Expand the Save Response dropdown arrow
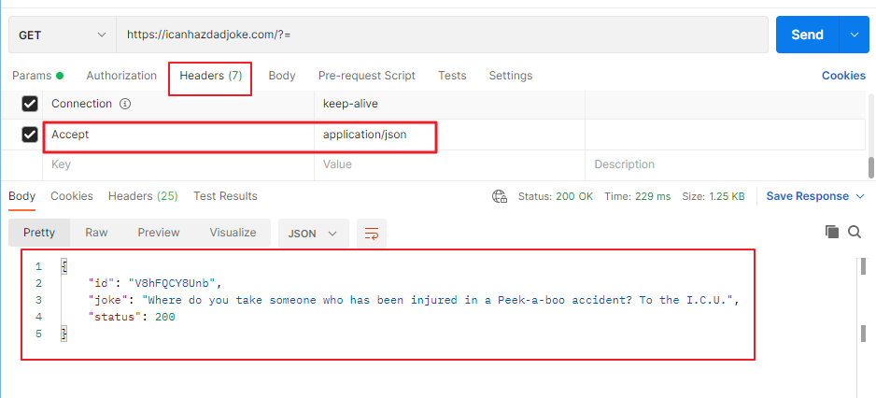This screenshot has width=876, height=398. (x=860, y=196)
